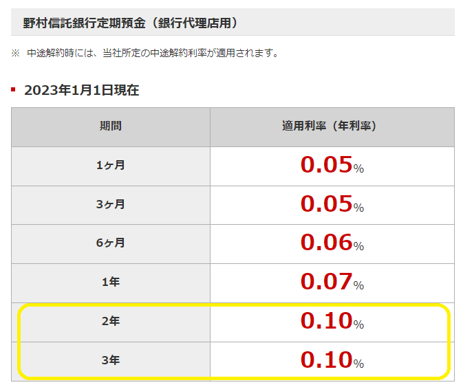Click the 0.05% rate in 3ヶ月 row

[x=332, y=204]
